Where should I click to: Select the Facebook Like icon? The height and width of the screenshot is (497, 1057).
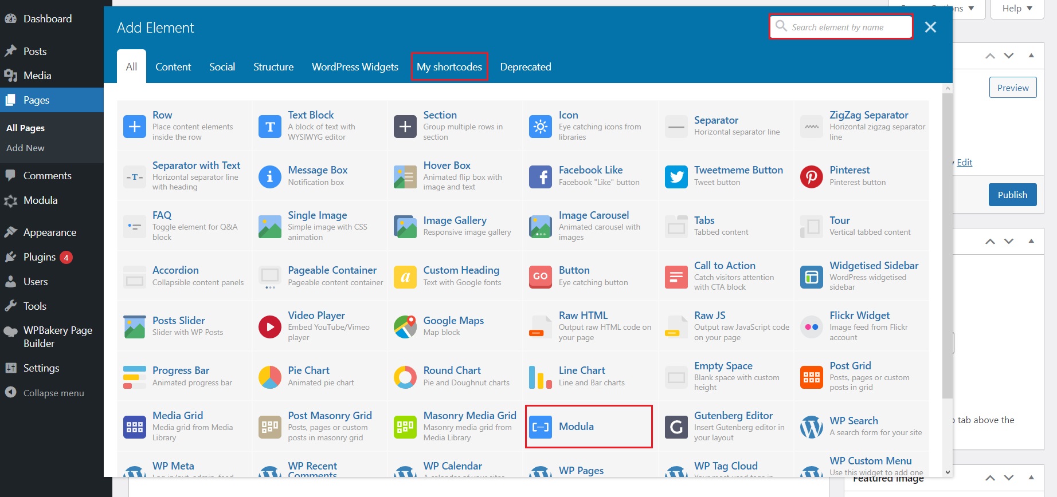click(540, 176)
